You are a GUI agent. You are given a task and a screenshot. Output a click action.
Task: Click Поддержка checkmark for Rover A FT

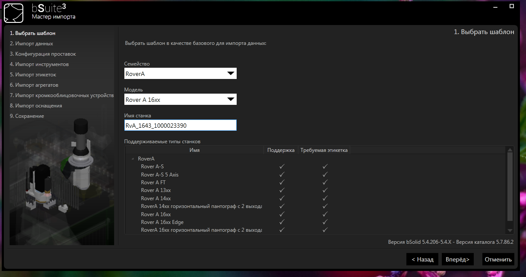click(282, 183)
